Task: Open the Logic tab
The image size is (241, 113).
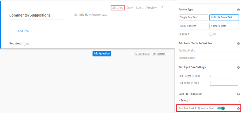Action: (140, 8)
